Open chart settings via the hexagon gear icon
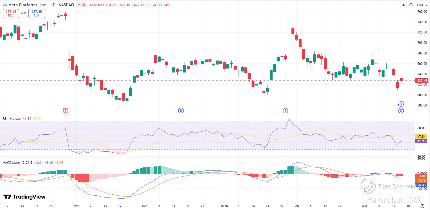The height and width of the screenshot is (210, 430). pyautogui.click(x=422, y=206)
